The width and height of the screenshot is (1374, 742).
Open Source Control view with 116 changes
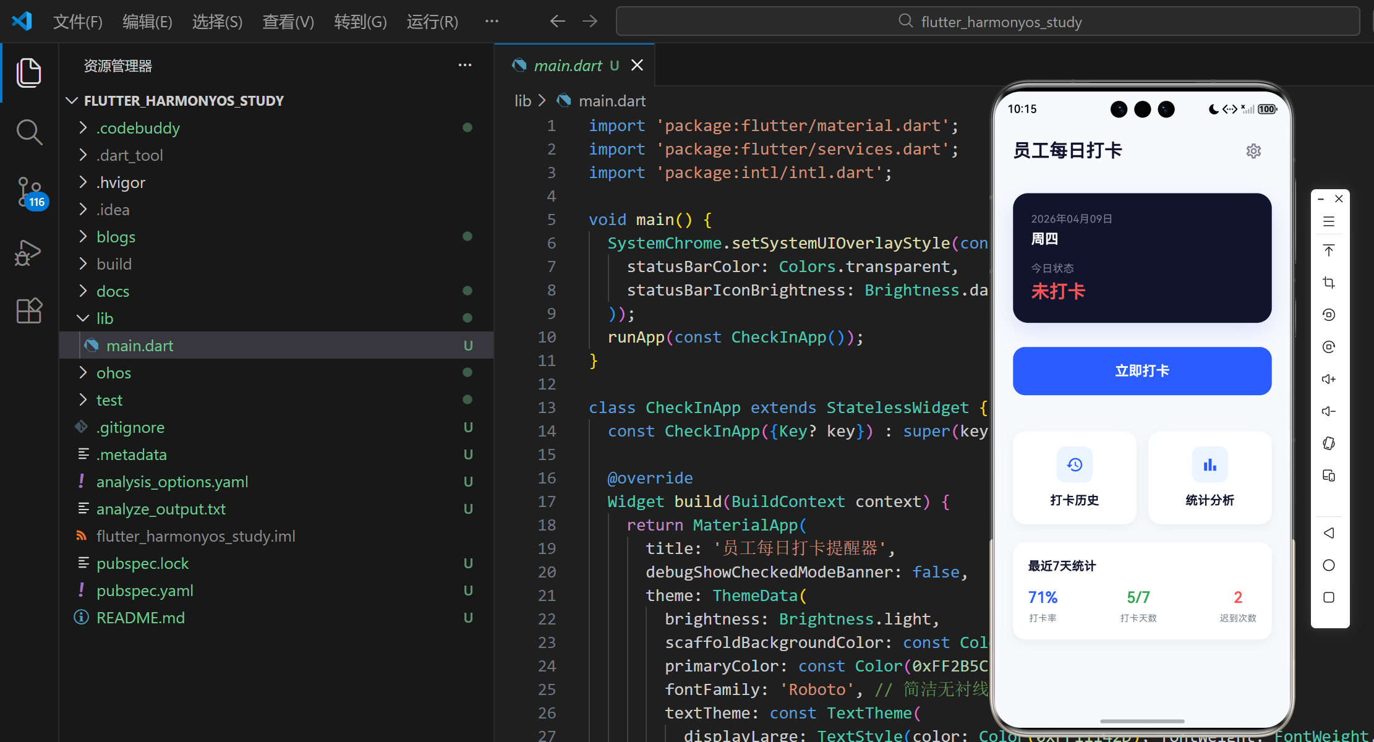coord(31,193)
